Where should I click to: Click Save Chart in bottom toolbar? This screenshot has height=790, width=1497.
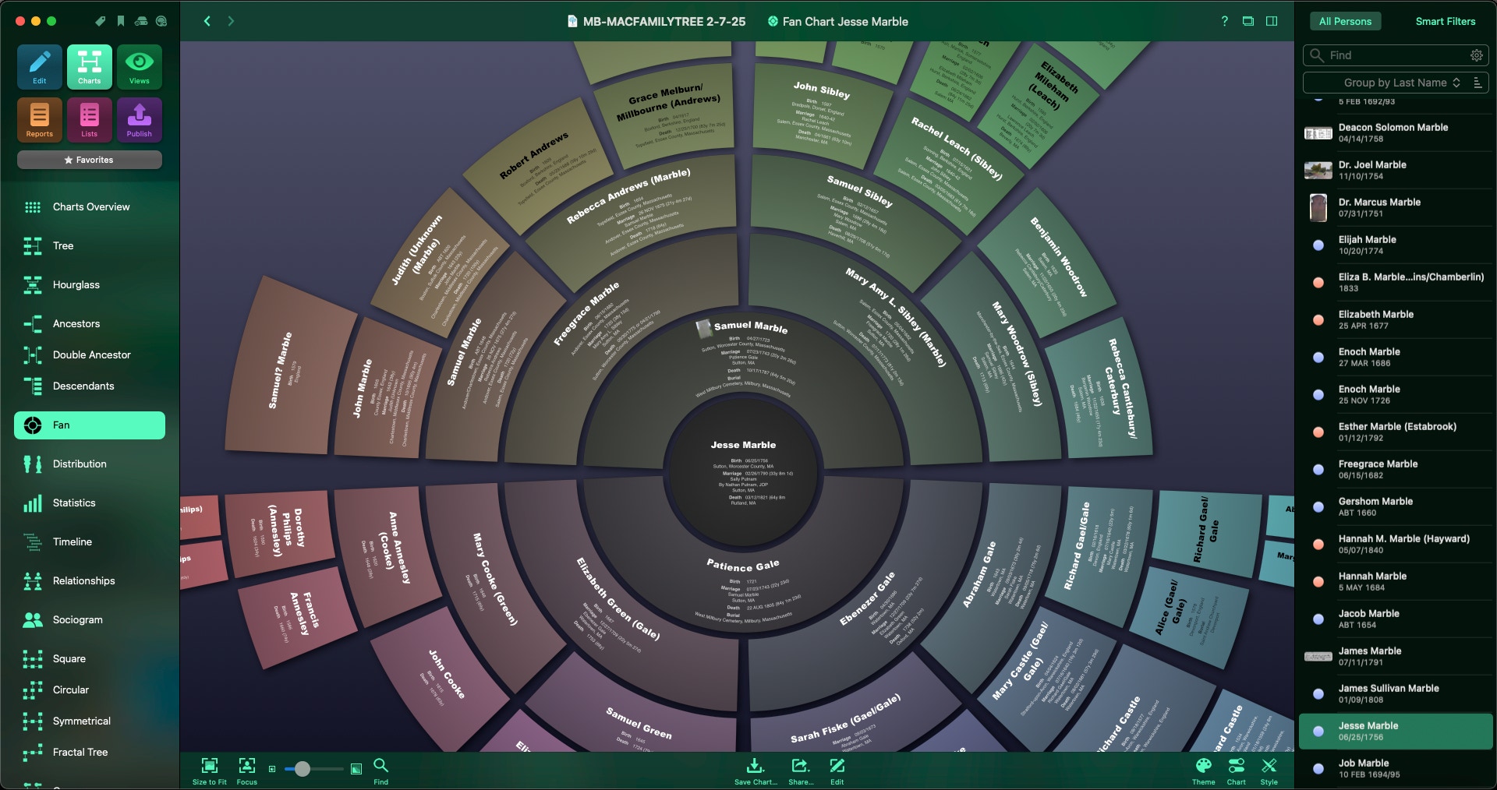(756, 771)
